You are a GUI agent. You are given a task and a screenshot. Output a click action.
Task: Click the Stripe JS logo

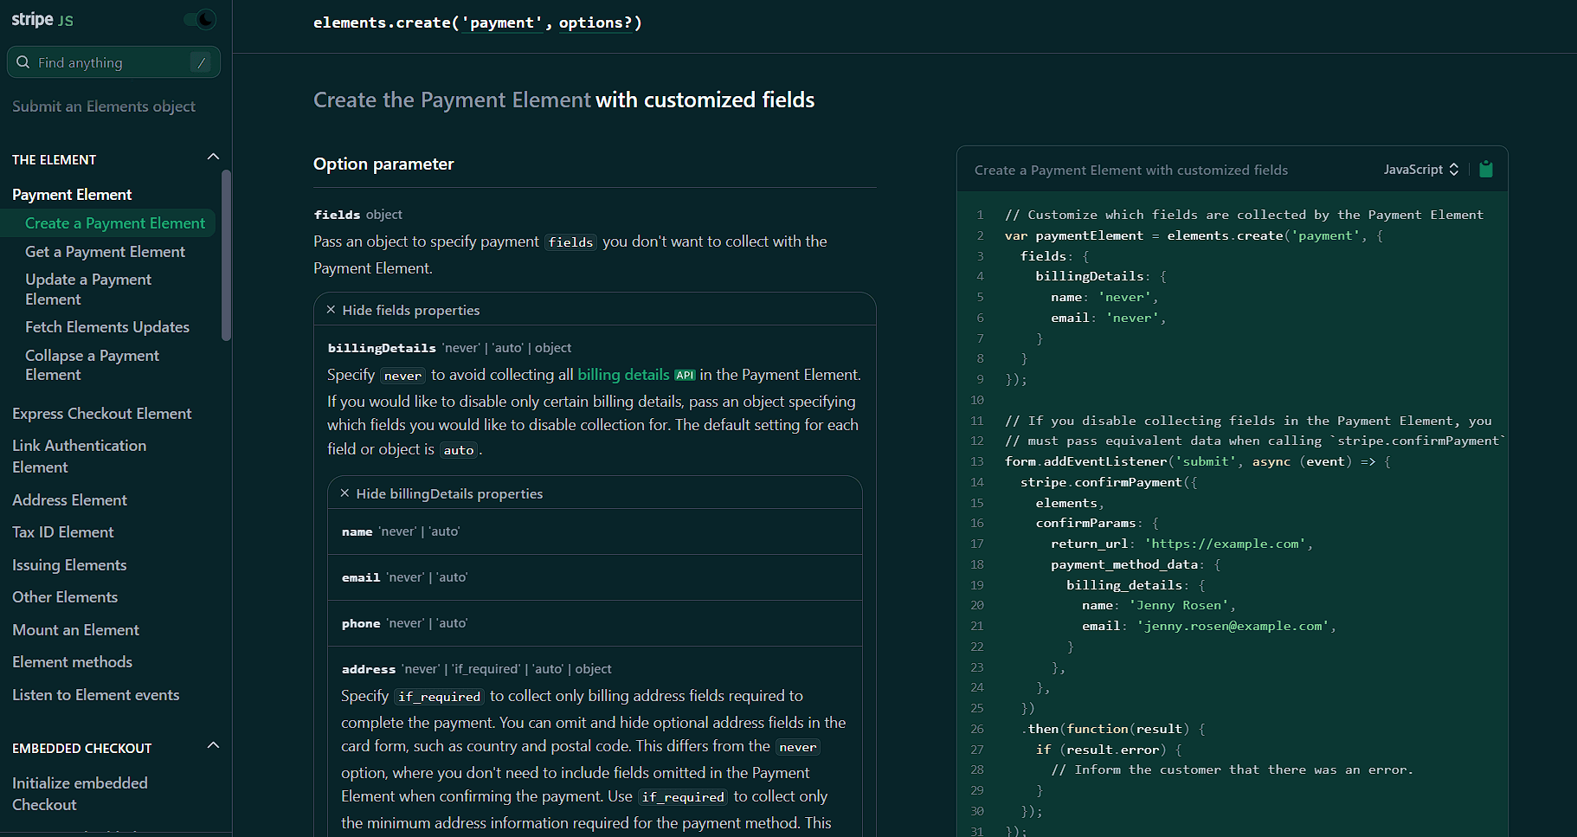tap(42, 19)
